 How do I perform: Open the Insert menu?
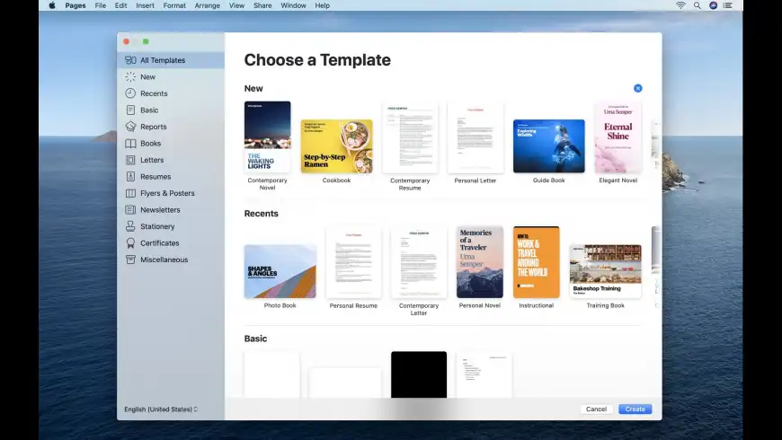tap(145, 5)
